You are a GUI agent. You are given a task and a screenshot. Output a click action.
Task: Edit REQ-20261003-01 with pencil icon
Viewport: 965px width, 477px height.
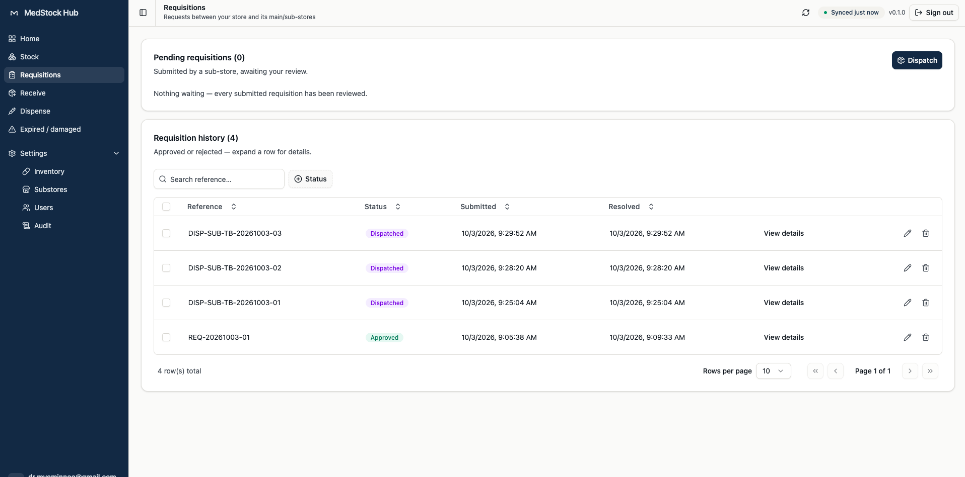(908, 337)
